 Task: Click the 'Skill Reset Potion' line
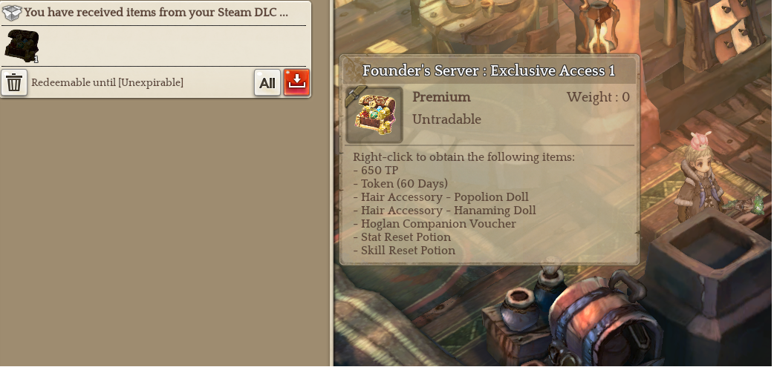pos(404,251)
